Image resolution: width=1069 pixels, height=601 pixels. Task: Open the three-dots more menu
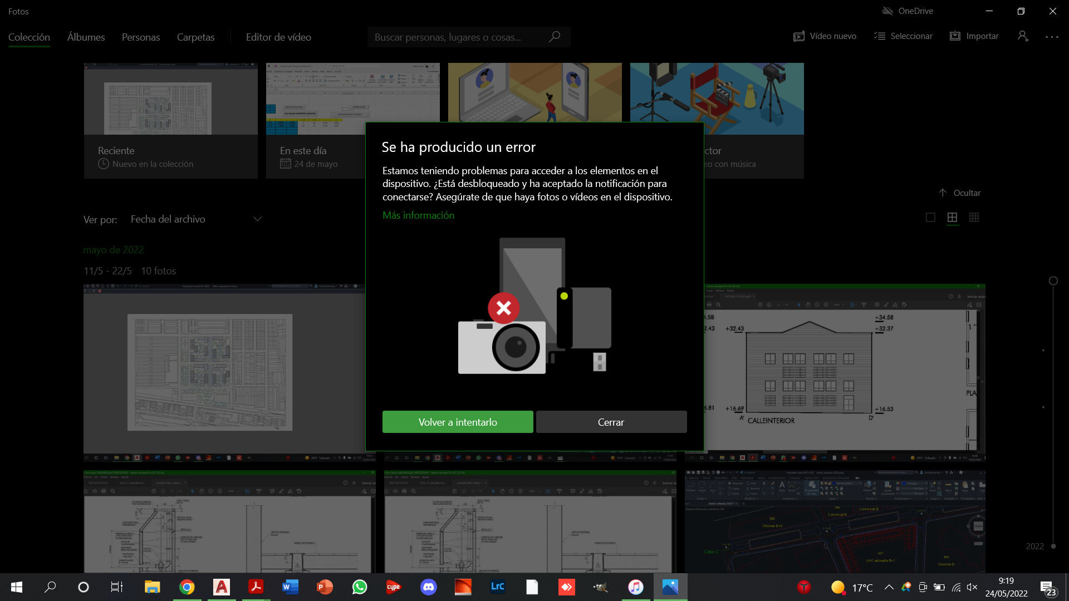point(1052,37)
